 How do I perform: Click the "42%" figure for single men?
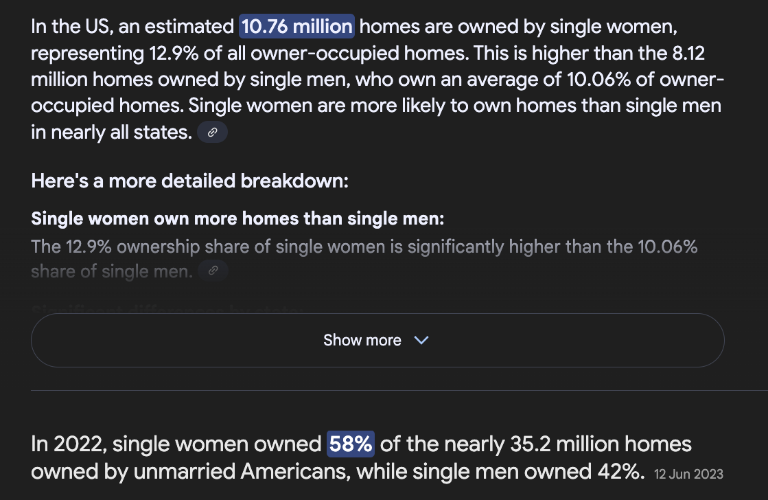(x=620, y=472)
